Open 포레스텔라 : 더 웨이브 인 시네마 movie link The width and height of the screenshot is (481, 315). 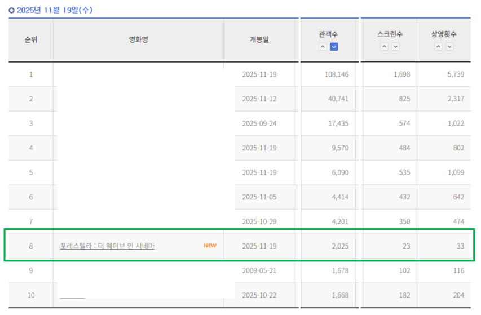107,246
